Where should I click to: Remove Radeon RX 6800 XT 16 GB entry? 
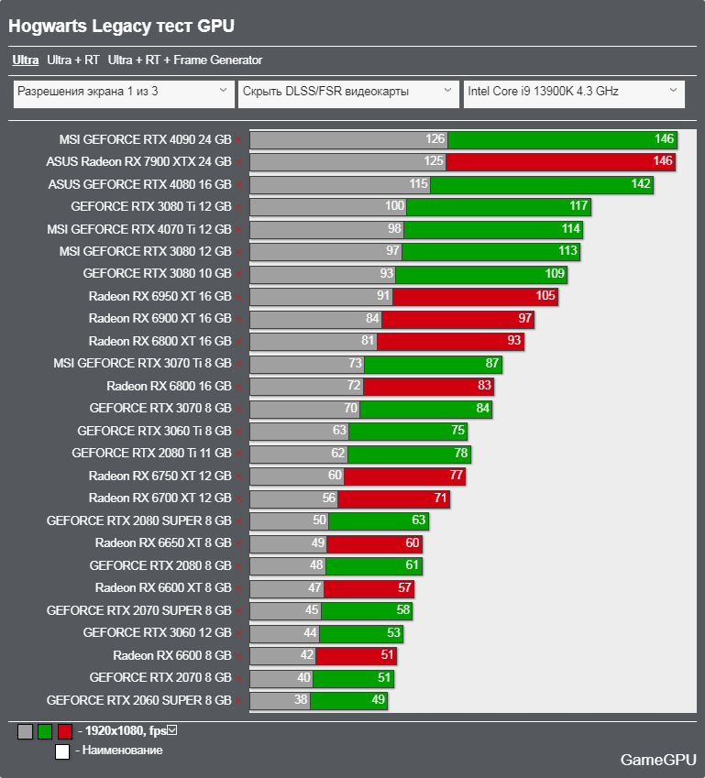point(238,342)
